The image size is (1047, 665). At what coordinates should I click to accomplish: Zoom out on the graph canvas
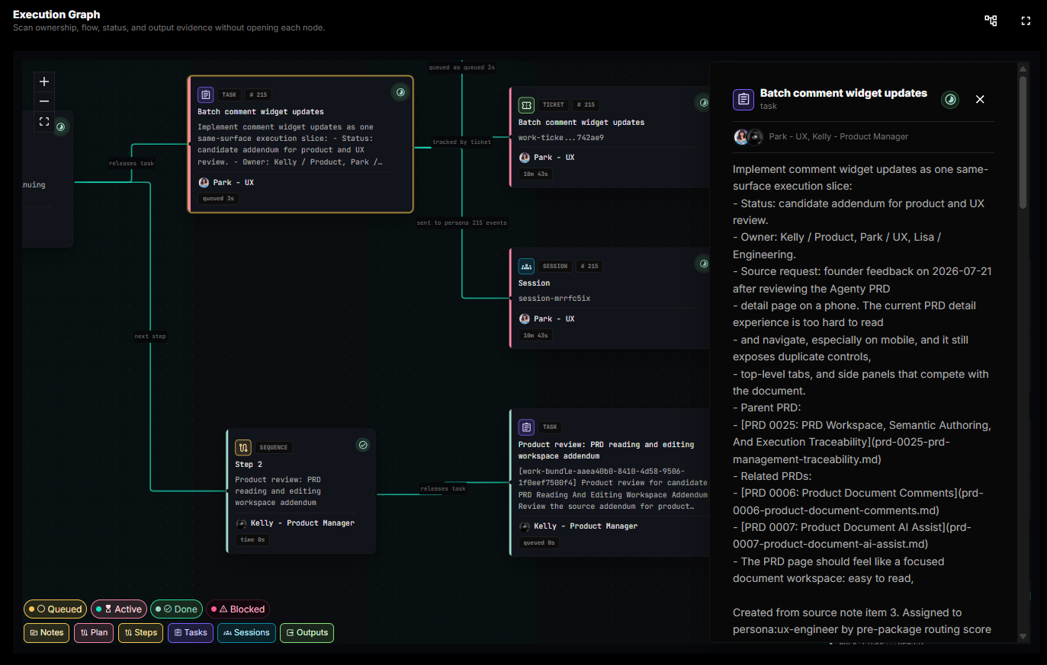tap(44, 101)
